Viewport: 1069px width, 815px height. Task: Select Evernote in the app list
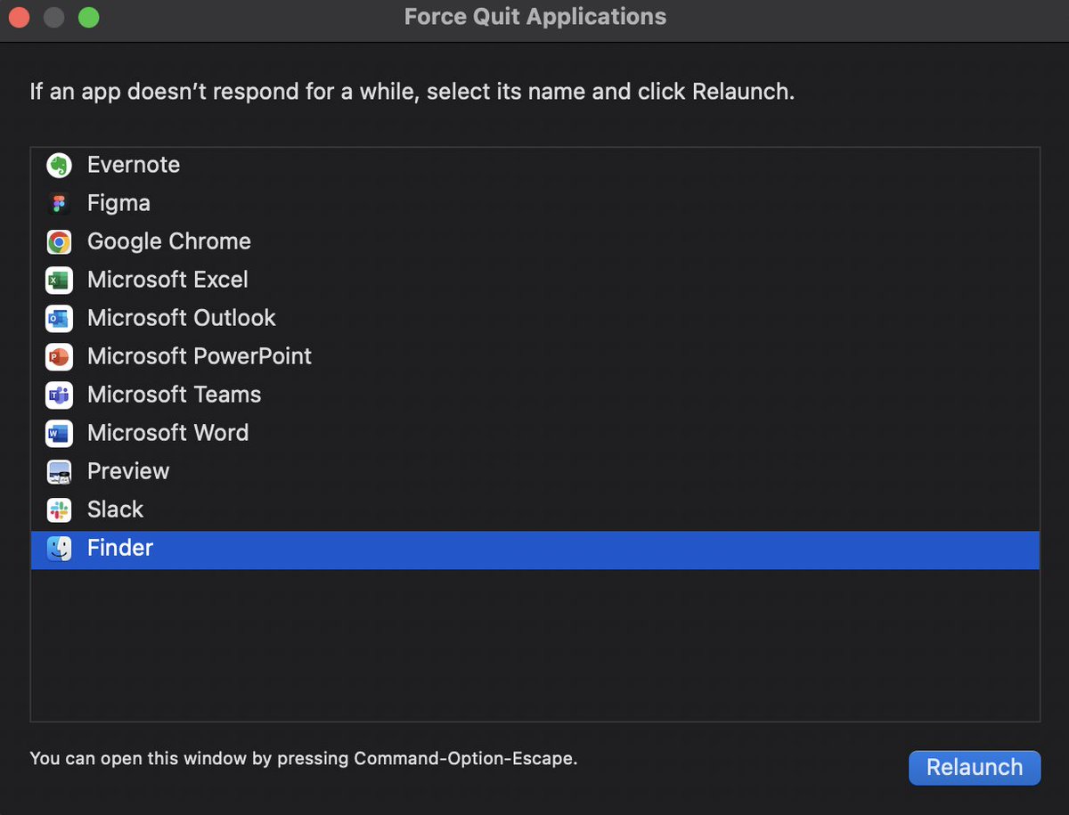tap(134, 165)
